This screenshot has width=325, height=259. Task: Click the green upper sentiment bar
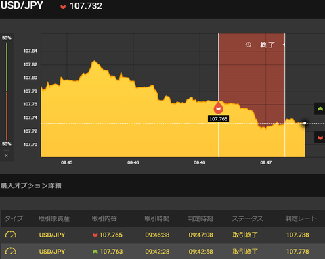pos(7,67)
